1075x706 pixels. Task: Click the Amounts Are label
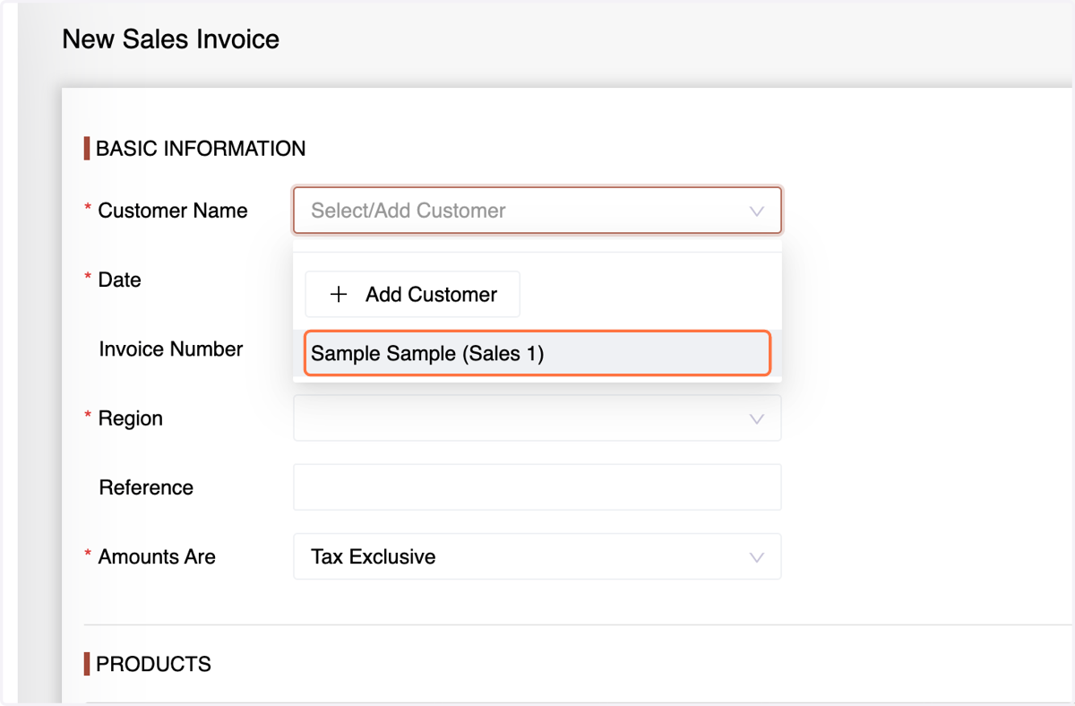157,556
